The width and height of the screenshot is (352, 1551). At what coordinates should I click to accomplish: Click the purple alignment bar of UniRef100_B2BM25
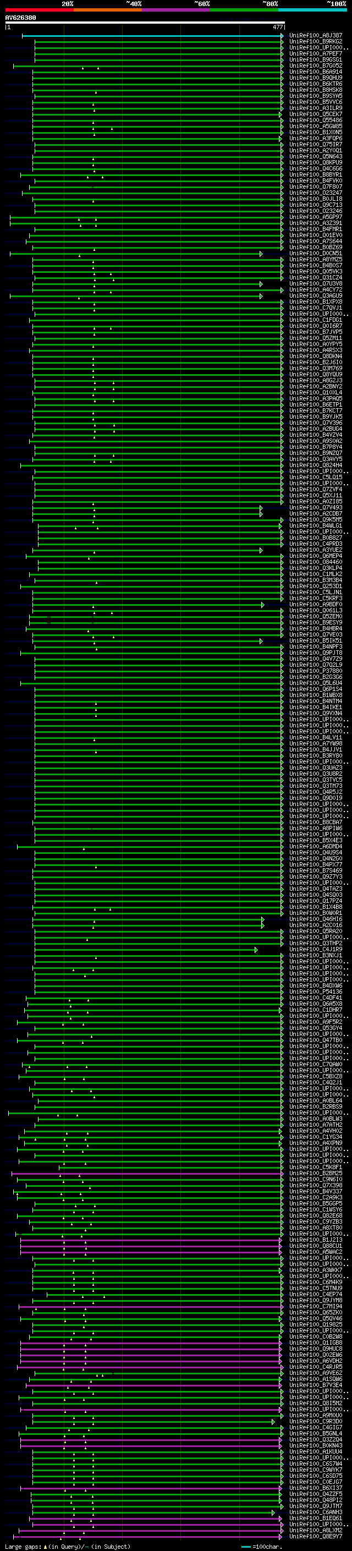click(147, 1174)
